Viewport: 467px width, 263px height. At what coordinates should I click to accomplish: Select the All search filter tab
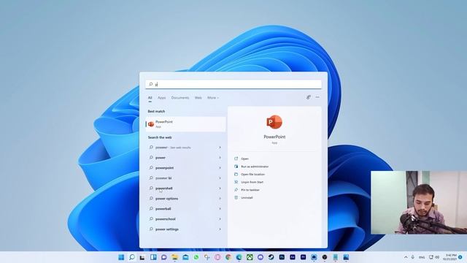pyautogui.click(x=150, y=98)
